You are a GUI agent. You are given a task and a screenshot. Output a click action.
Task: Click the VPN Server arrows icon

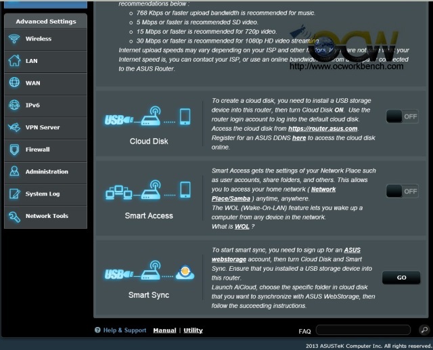14,127
